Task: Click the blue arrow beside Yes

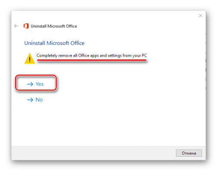Action: [x=30, y=84]
